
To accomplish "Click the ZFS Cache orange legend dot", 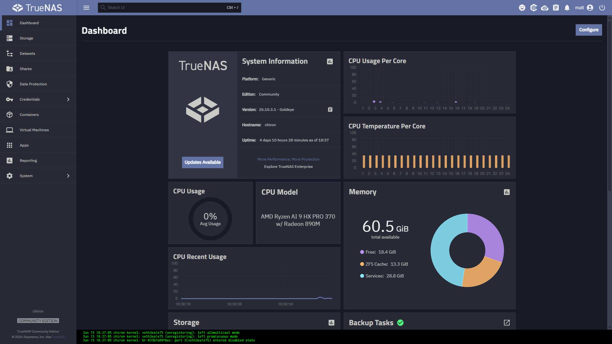I will coord(362,264).
